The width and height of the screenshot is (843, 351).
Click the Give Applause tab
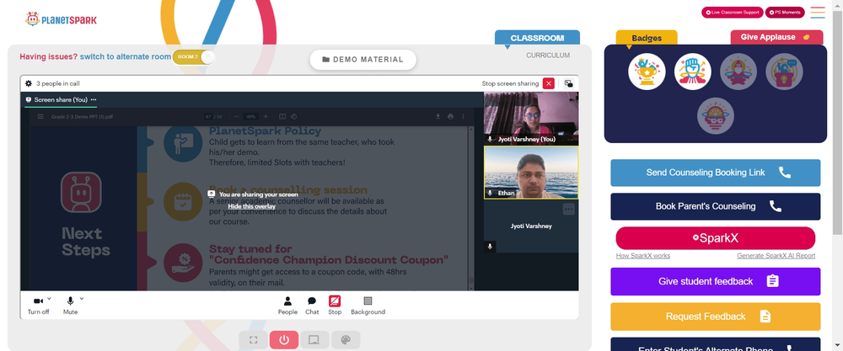click(x=776, y=37)
